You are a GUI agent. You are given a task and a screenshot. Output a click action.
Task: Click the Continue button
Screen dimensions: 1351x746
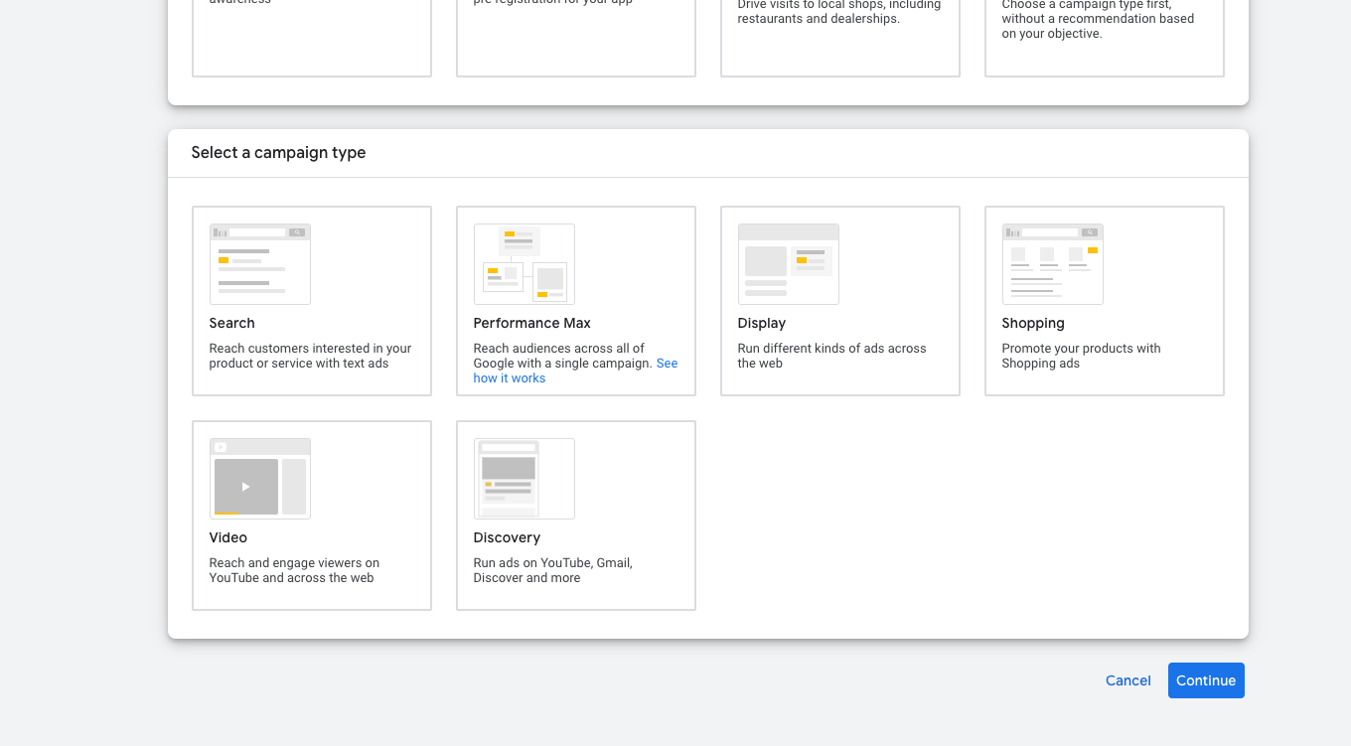(x=1206, y=680)
